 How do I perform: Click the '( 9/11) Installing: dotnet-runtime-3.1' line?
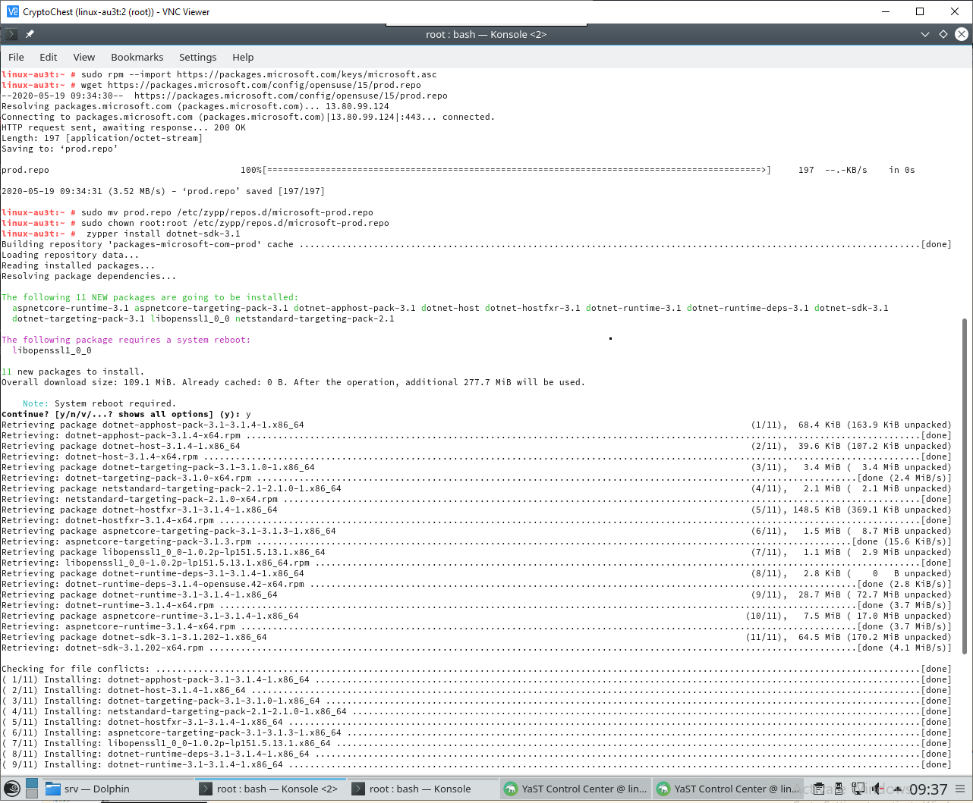[476, 764]
